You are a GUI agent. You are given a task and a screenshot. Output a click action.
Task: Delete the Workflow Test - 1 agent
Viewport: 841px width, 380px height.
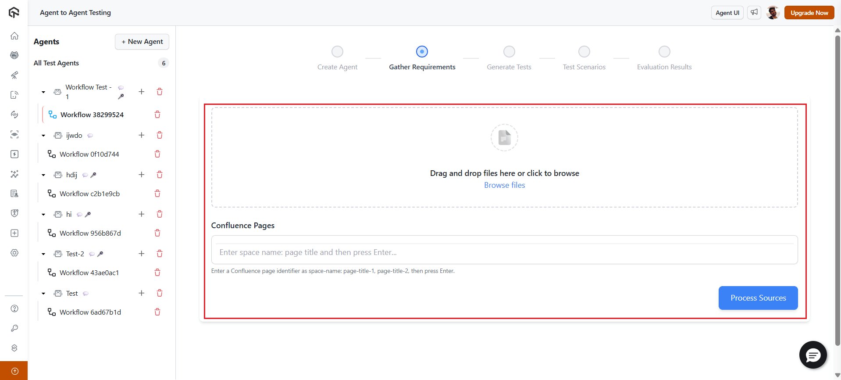point(160,92)
